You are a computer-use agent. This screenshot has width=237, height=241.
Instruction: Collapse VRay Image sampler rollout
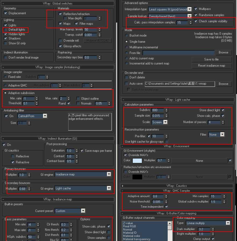58,67
